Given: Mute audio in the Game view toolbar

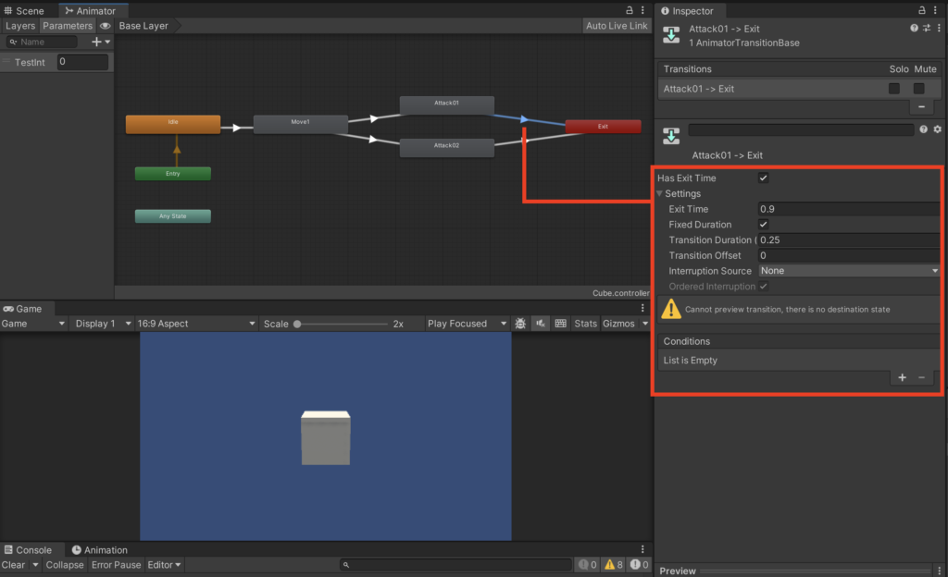Looking at the screenshot, I should coord(542,323).
